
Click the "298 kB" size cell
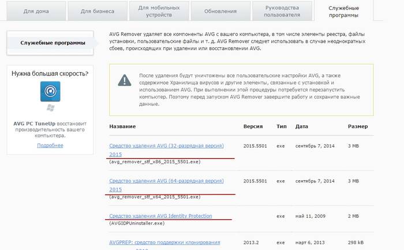pyautogui.click(x=356, y=242)
